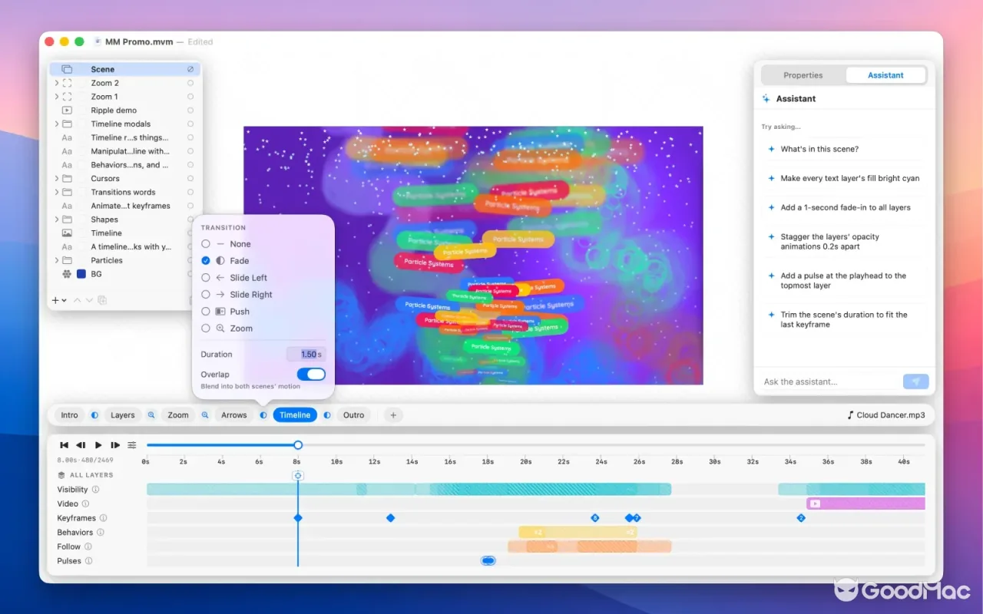Click the playhead target marker above Visibility

click(298, 475)
